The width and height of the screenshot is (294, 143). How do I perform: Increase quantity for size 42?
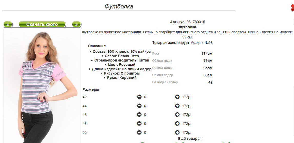pyautogui.click(x=177, y=97)
